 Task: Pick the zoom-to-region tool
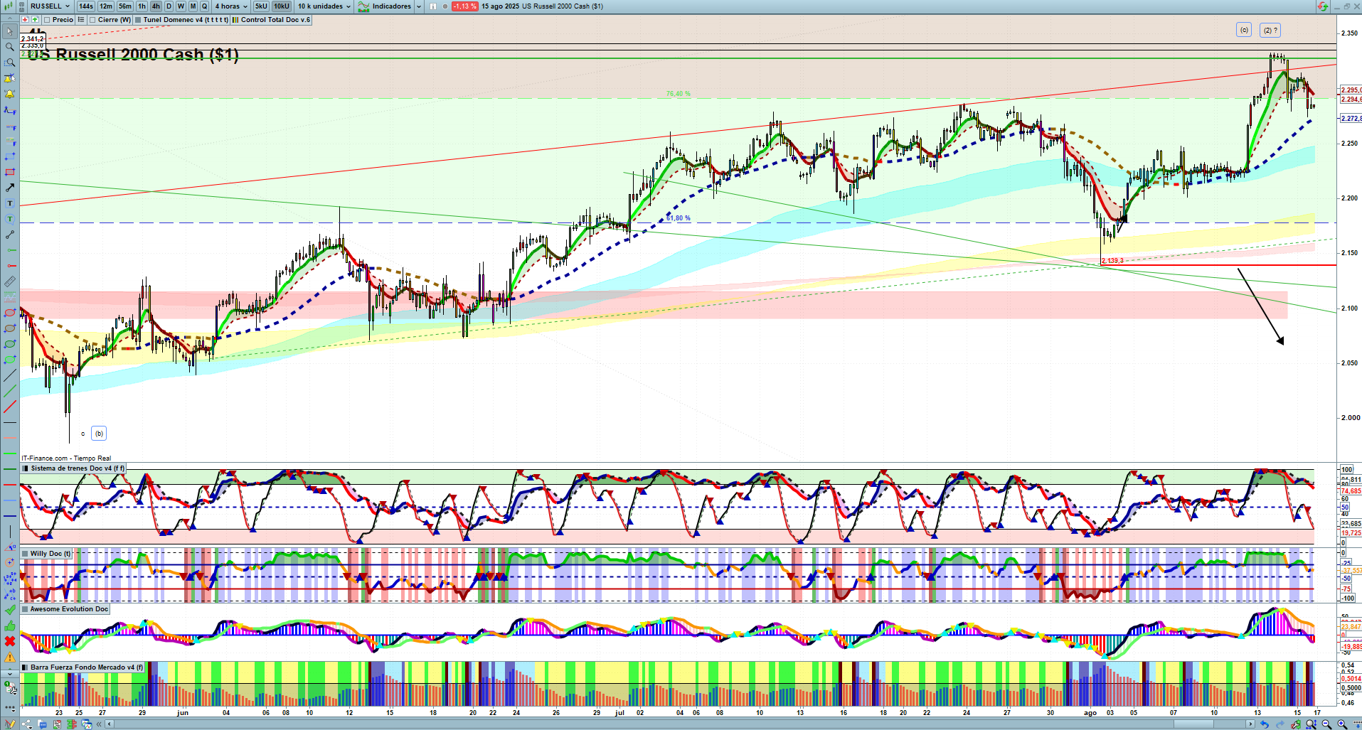pyautogui.click(x=10, y=63)
